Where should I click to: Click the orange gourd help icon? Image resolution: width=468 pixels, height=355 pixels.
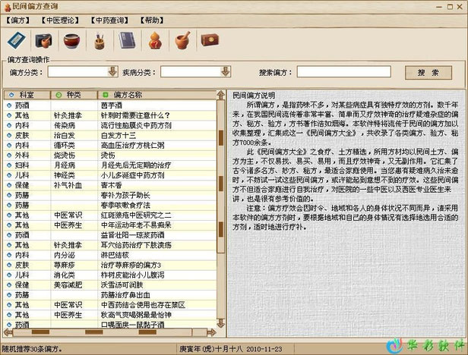coord(155,40)
